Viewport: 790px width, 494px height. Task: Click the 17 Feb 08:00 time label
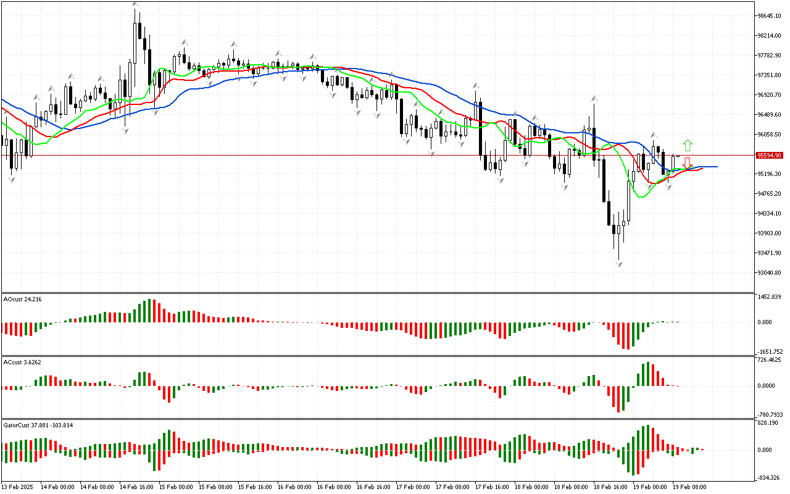click(452, 487)
